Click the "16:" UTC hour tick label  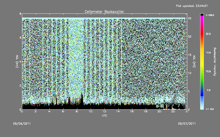[x=132, y=112]
